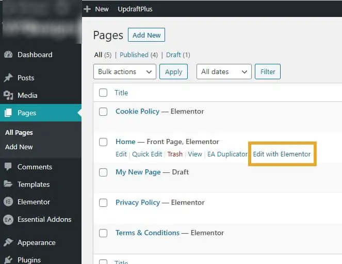This screenshot has width=342, height=264.
Task: Click the Add New button beside Pages
Action: pyautogui.click(x=146, y=35)
